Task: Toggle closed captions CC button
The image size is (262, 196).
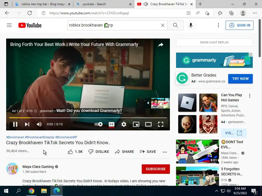Action: [x=112, y=124]
